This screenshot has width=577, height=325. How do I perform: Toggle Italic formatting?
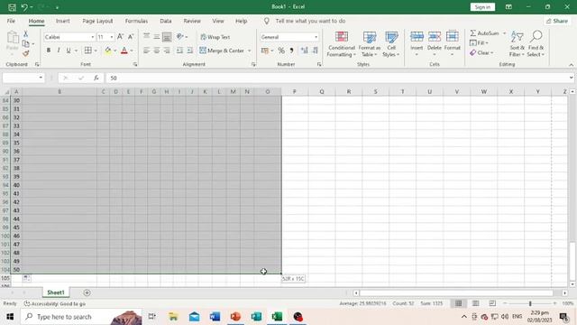pos(58,51)
